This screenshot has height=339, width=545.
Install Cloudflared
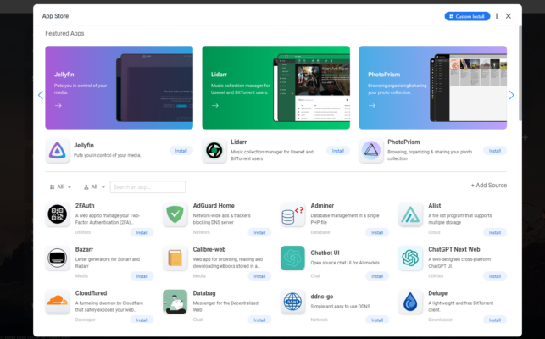tap(142, 320)
